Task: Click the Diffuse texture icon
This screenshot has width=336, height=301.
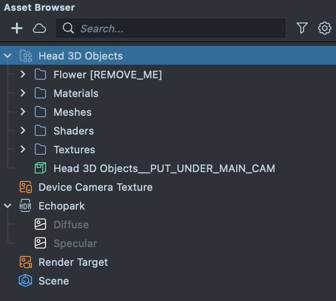Action: 40,225
